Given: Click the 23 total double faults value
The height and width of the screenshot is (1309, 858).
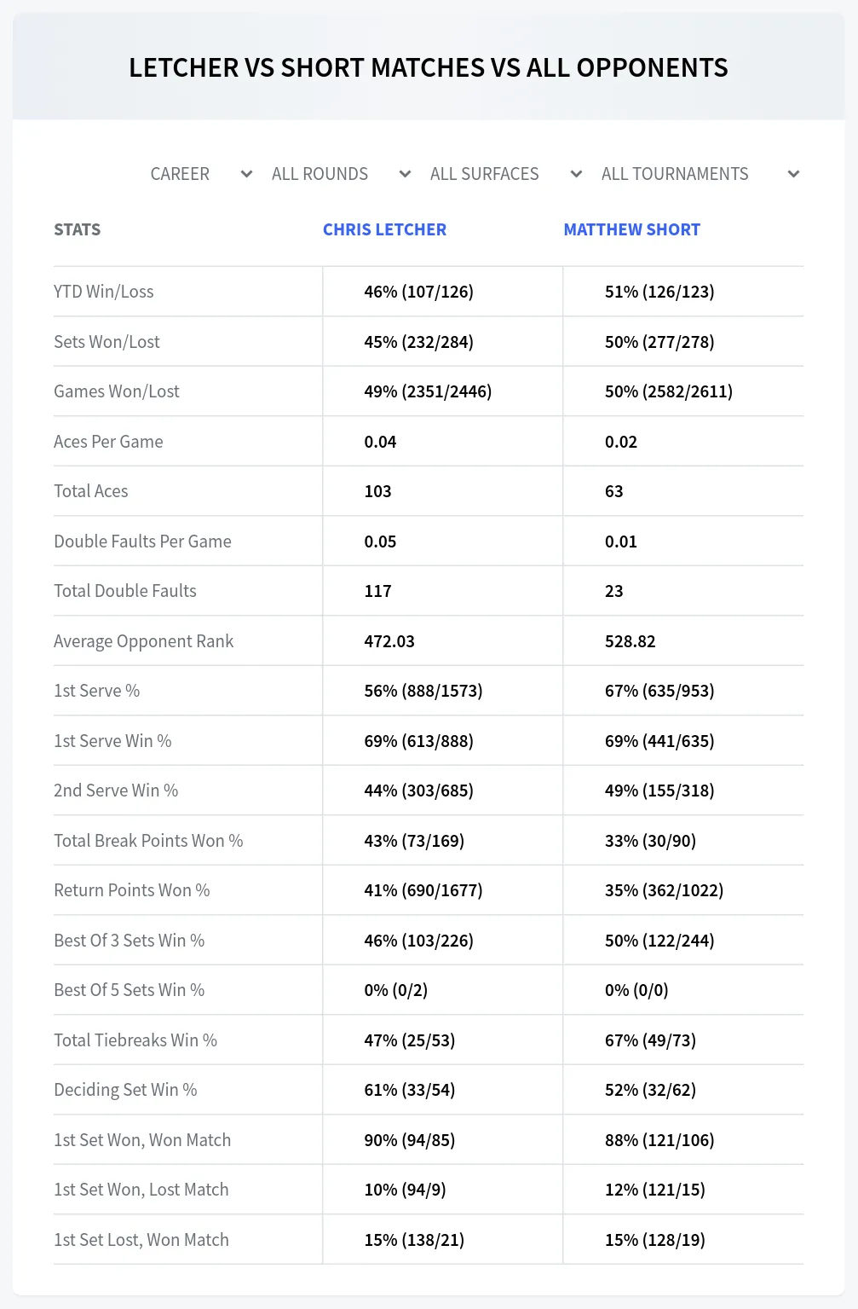Looking at the screenshot, I should click(614, 591).
